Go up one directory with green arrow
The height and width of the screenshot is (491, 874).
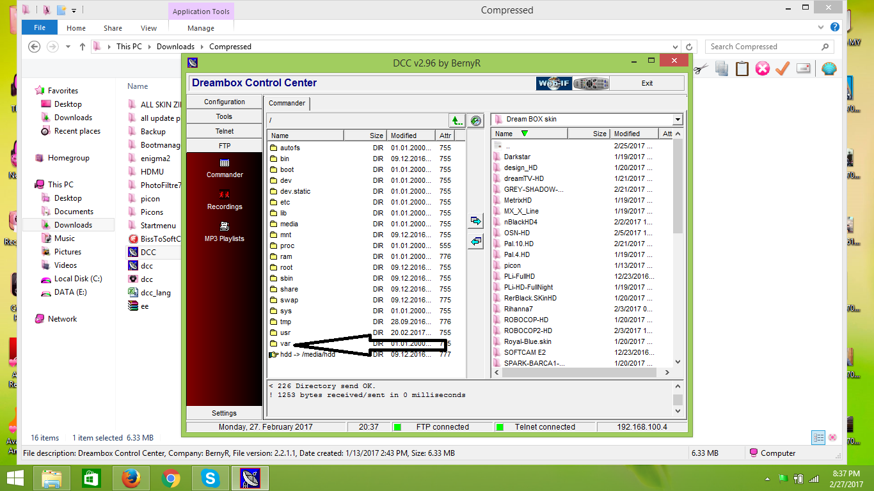[x=456, y=120]
